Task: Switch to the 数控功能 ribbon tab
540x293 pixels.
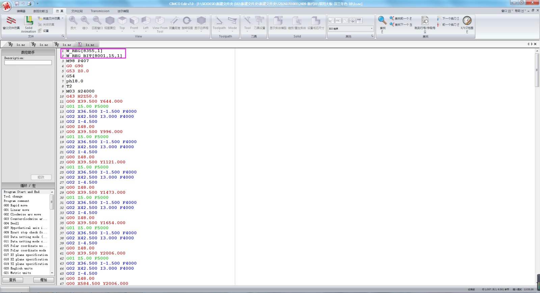Action: point(40,11)
